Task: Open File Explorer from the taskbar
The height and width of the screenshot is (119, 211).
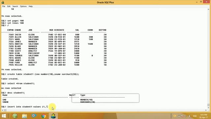Action: [x=24, y=116]
